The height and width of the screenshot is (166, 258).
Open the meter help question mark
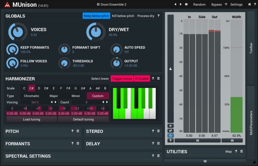[x=171, y=140]
